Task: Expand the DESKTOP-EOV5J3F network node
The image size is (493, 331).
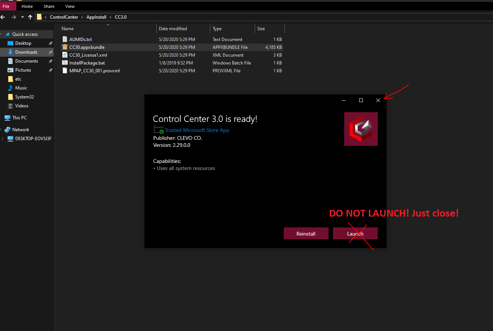Action: [3, 139]
